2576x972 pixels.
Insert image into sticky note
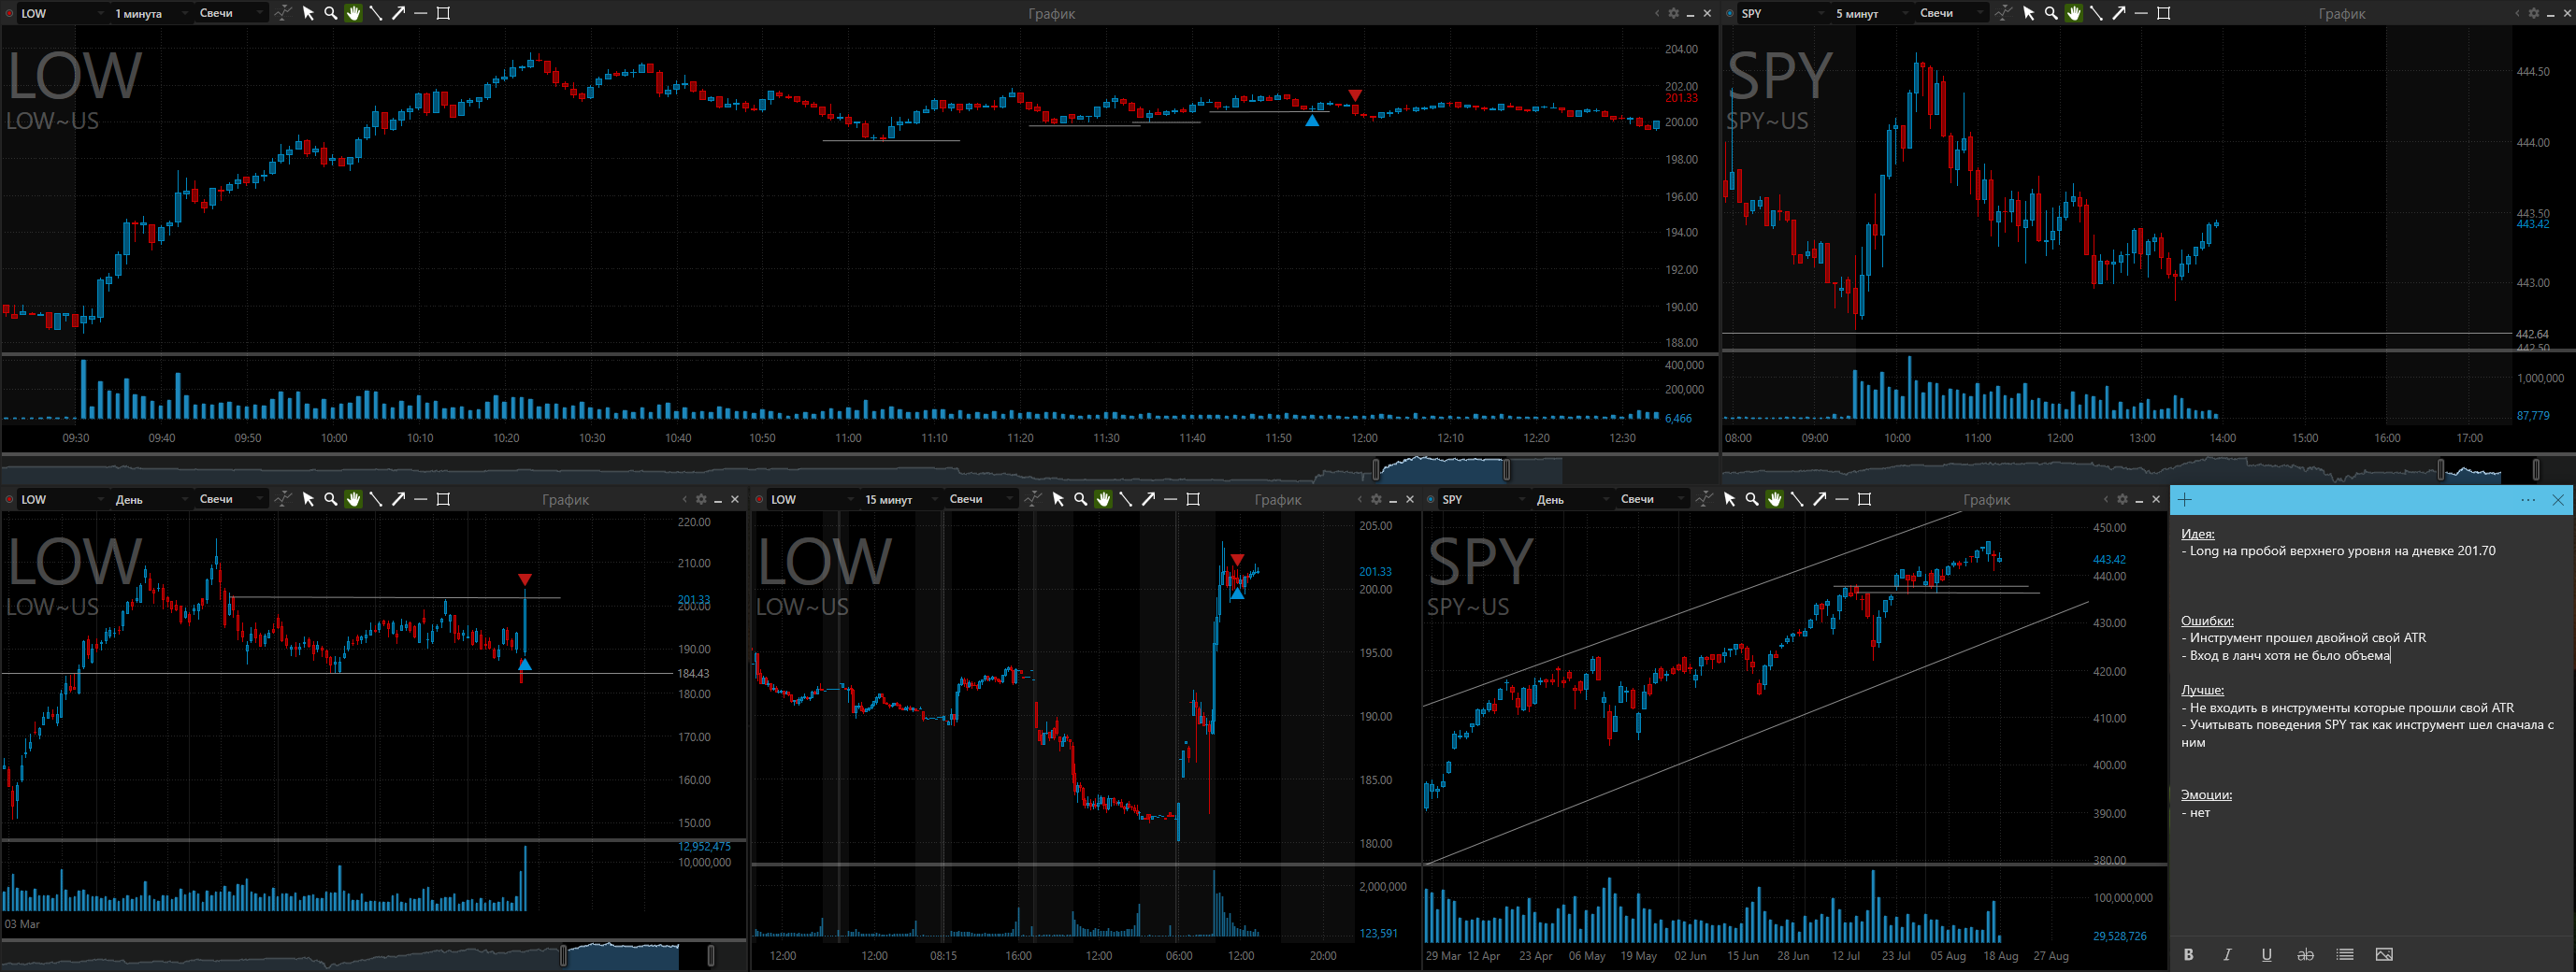[x=2384, y=954]
